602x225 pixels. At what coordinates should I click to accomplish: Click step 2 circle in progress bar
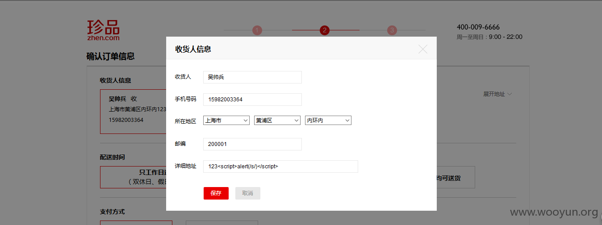(x=325, y=30)
